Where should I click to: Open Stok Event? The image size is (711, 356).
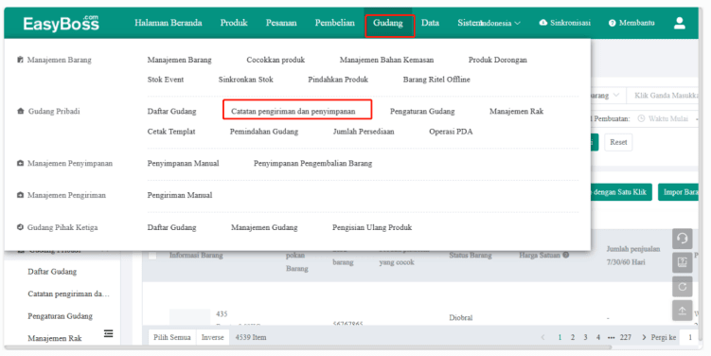coord(166,80)
